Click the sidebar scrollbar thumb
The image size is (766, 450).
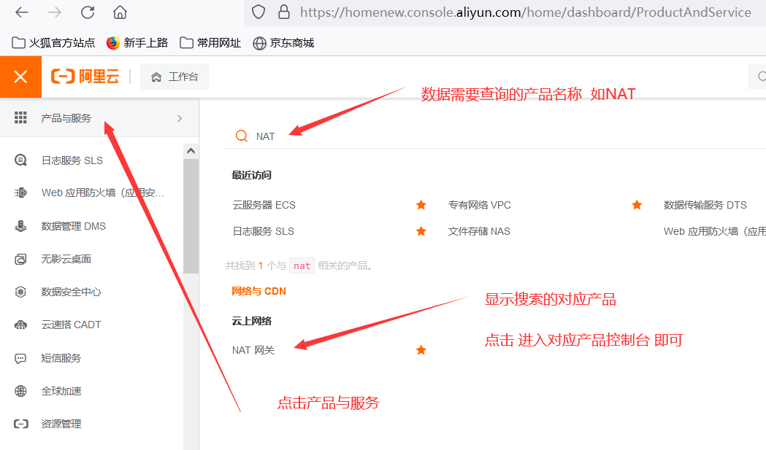pos(191,216)
